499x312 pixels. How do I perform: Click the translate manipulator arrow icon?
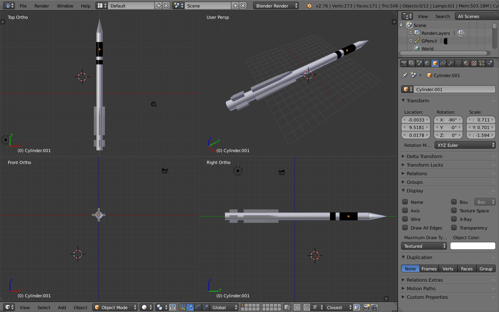pos(190,307)
